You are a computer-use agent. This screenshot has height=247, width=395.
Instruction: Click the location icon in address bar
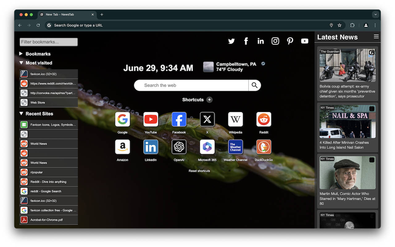pos(331,25)
